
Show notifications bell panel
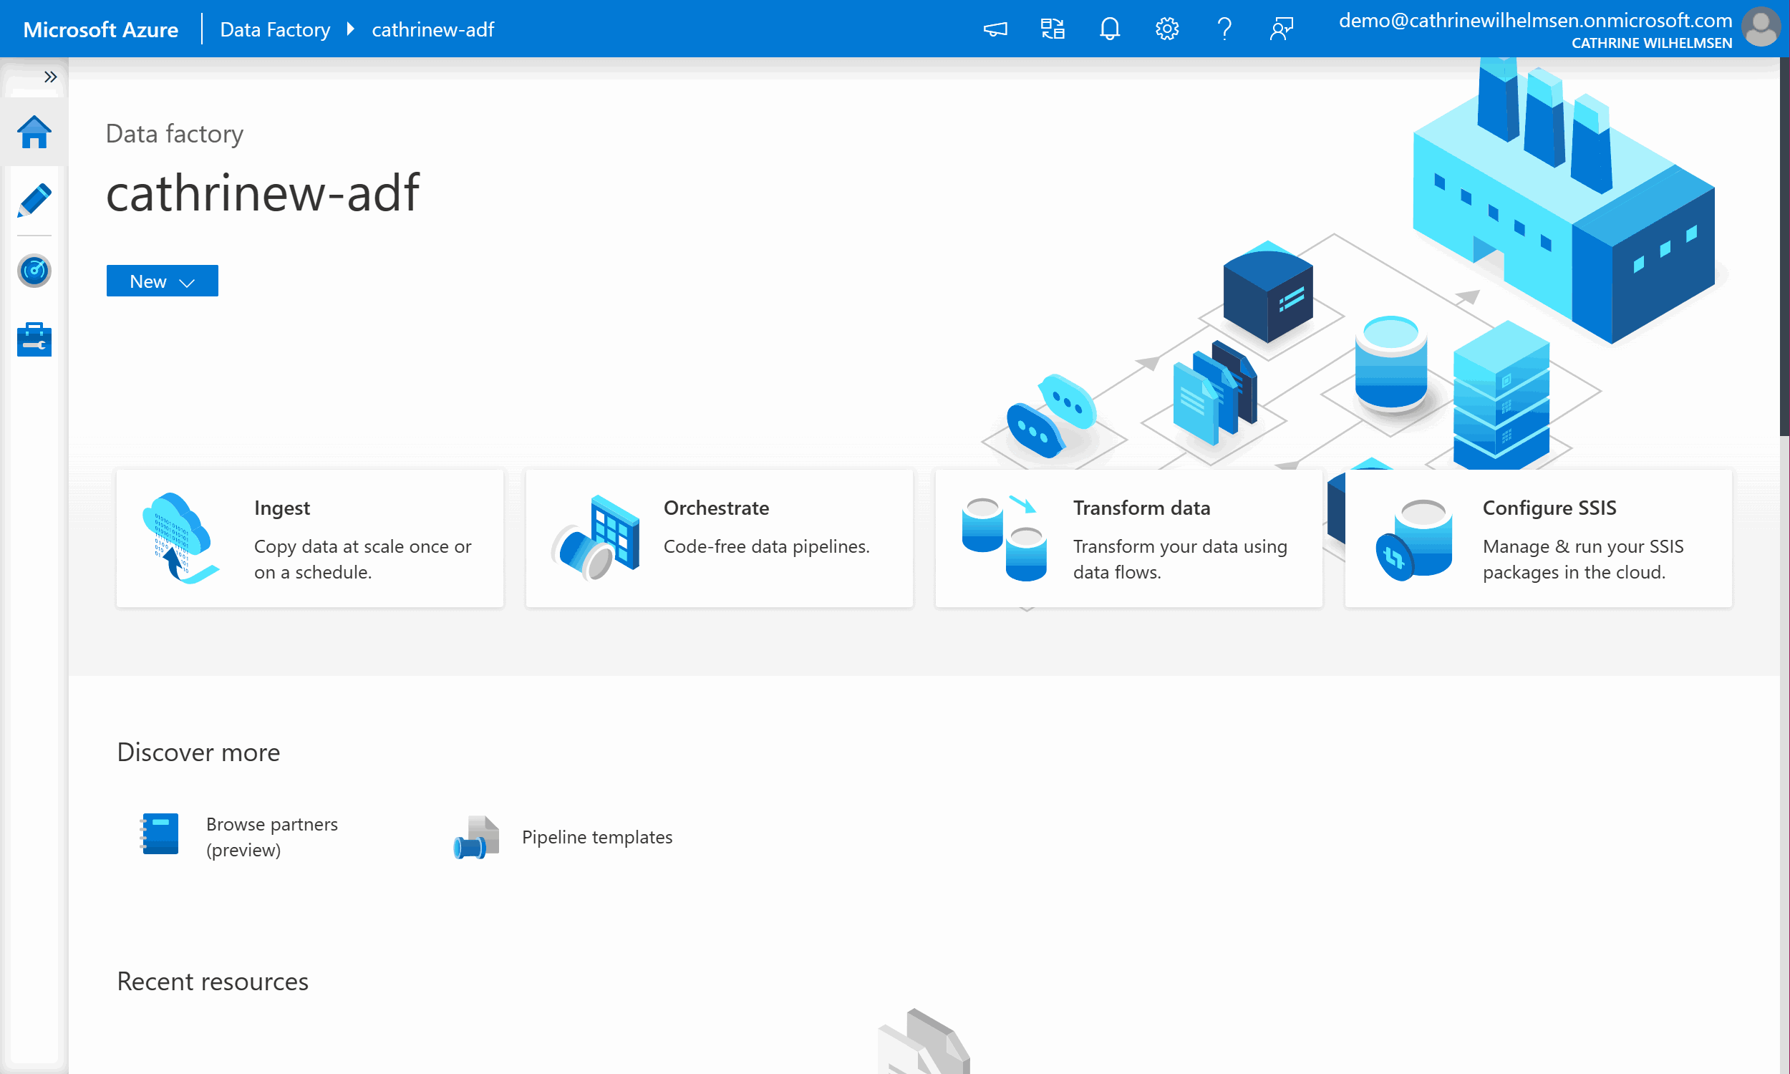pyautogui.click(x=1109, y=29)
